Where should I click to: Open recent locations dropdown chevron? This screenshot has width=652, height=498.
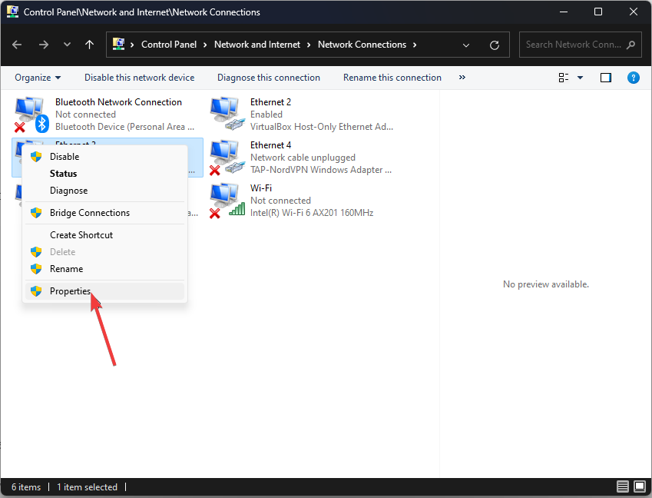tap(67, 45)
